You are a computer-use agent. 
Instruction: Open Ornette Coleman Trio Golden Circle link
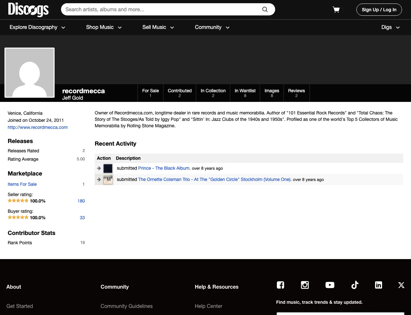(x=214, y=179)
